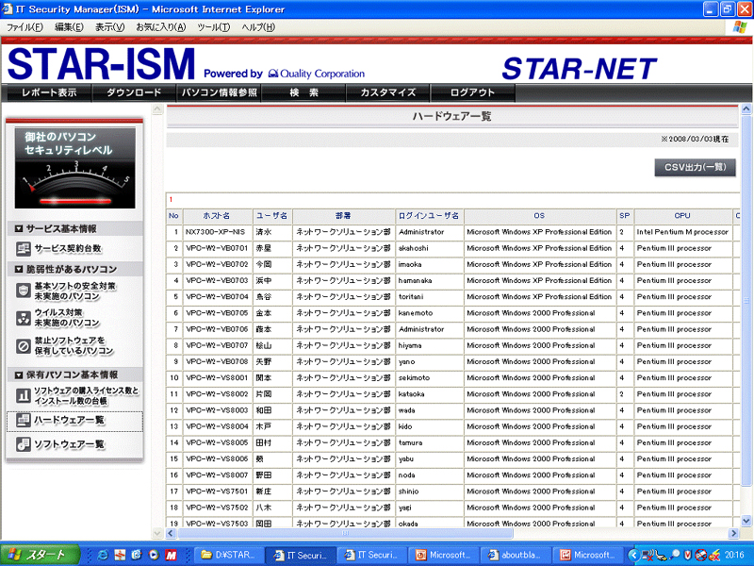Click the horizontal scrollbar thumb
Screen dimensions: 754x566
[345, 533]
